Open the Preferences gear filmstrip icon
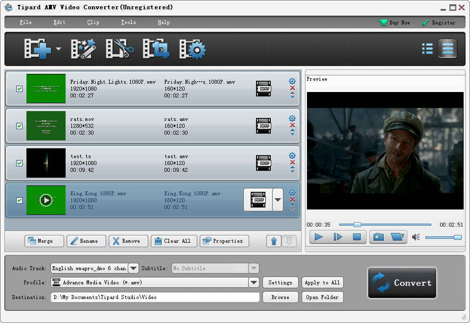Screen dimensions: 470x323 point(192,49)
